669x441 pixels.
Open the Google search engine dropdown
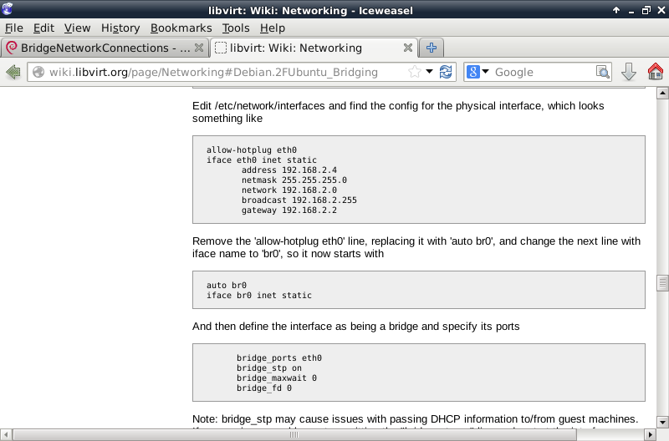pos(477,73)
